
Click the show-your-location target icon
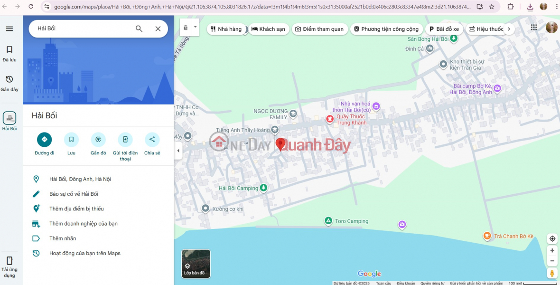tap(552, 238)
